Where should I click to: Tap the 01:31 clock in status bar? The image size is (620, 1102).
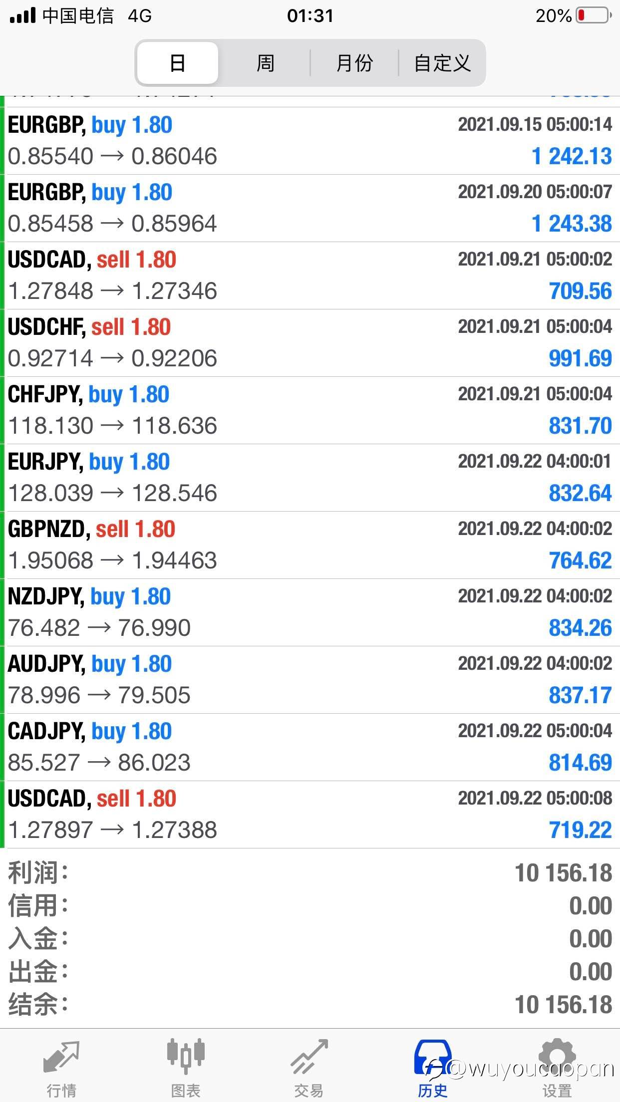310,16
